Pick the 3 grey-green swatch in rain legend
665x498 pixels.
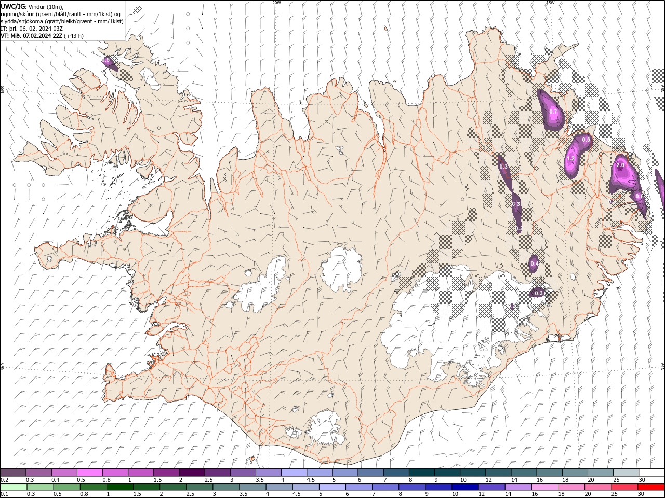(225, 487)
